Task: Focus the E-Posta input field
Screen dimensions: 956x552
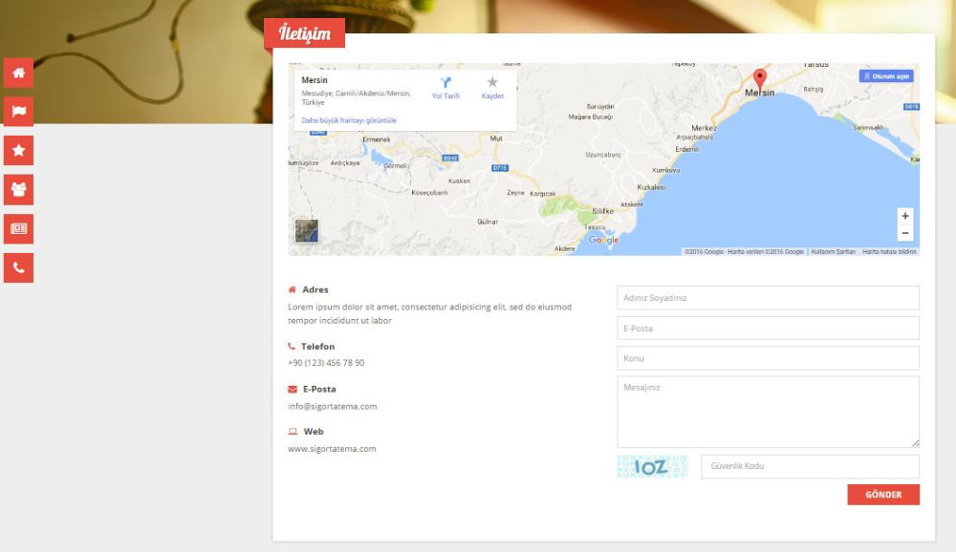Action: 769,329
